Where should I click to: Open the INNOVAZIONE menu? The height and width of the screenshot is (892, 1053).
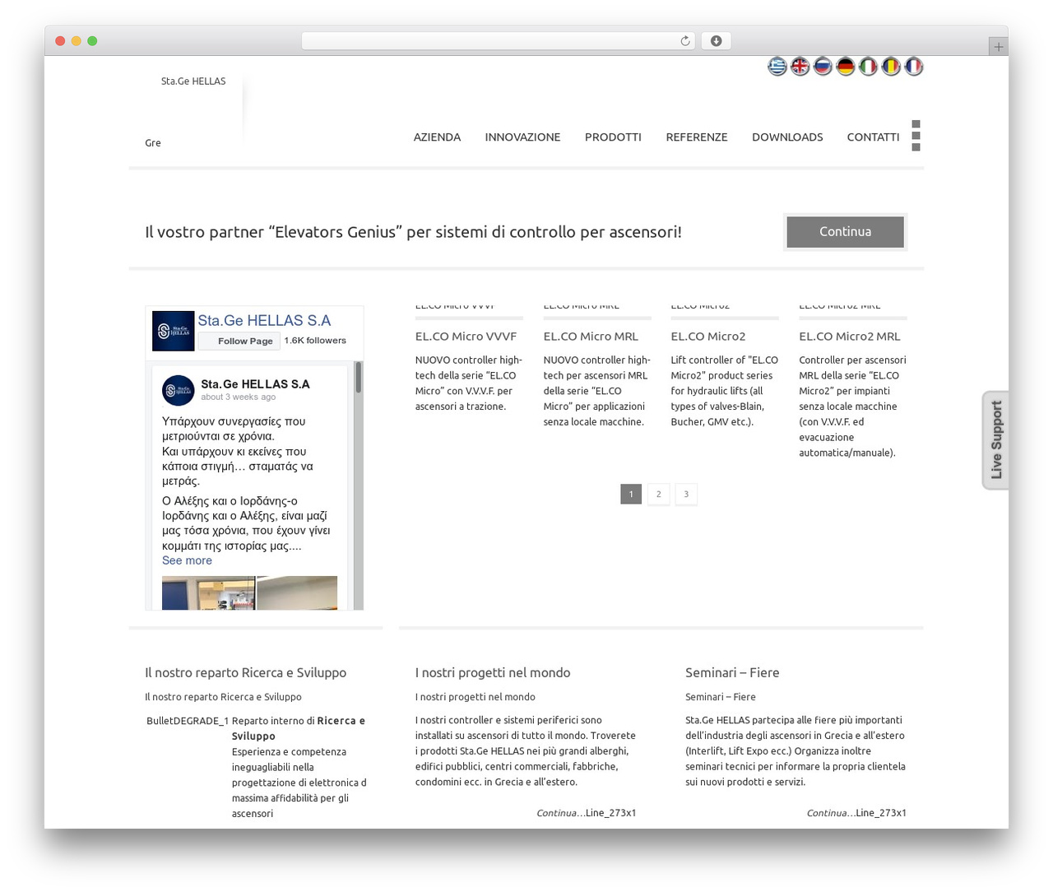(522, 137)
